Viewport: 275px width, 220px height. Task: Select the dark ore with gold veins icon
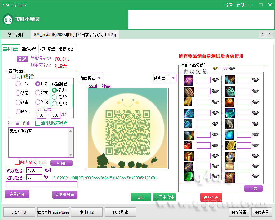tap(188, 166)
